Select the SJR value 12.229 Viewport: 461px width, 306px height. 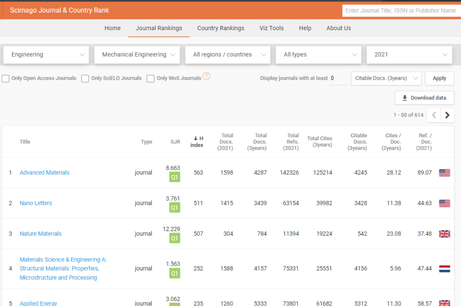[172, 229]
